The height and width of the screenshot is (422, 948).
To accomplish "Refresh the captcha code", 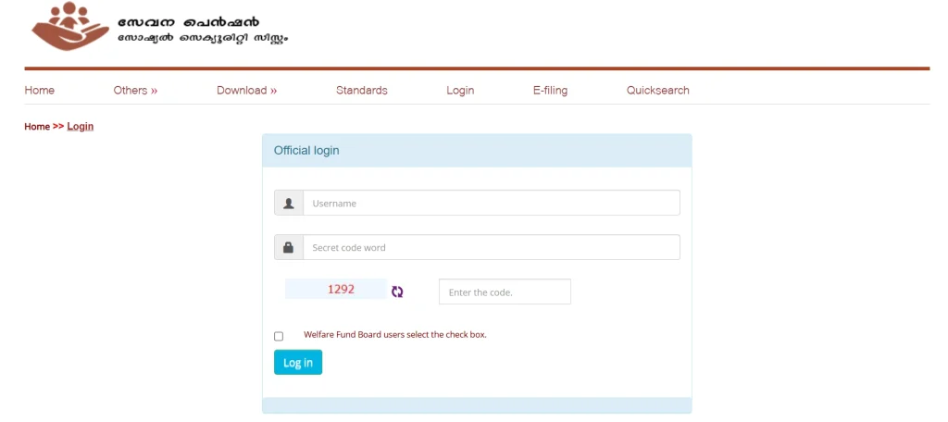I will click(397, 292).
